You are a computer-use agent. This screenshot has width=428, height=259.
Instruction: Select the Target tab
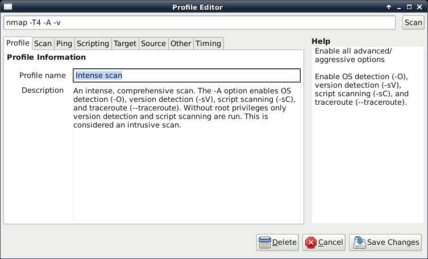tap(125, 43)
